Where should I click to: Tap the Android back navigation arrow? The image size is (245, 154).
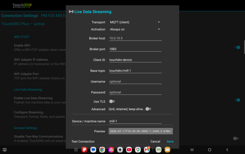[x=227, y=150]
